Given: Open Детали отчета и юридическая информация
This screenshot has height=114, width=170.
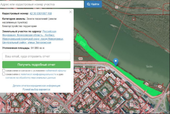Looking at the screenshot, I should (x=36, y=86).
